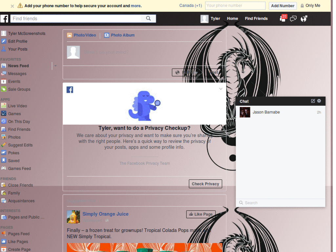Click Simply Orange Juice page thumbnail
336x252 pixels.
[x=73, y=217]
